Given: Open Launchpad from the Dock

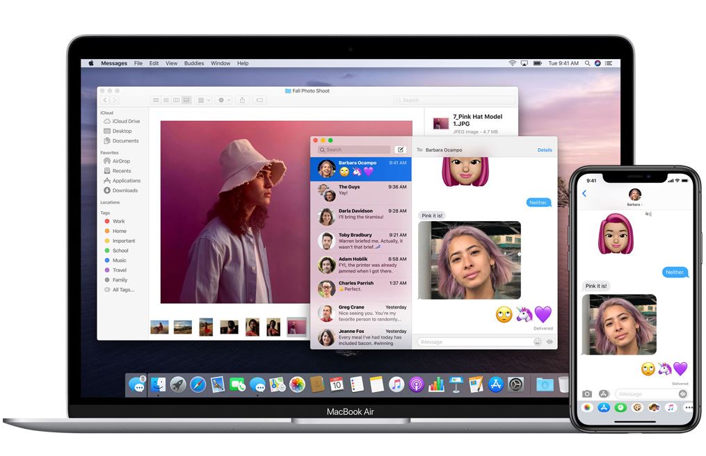Looking at the screenshot, I should 178,385.
